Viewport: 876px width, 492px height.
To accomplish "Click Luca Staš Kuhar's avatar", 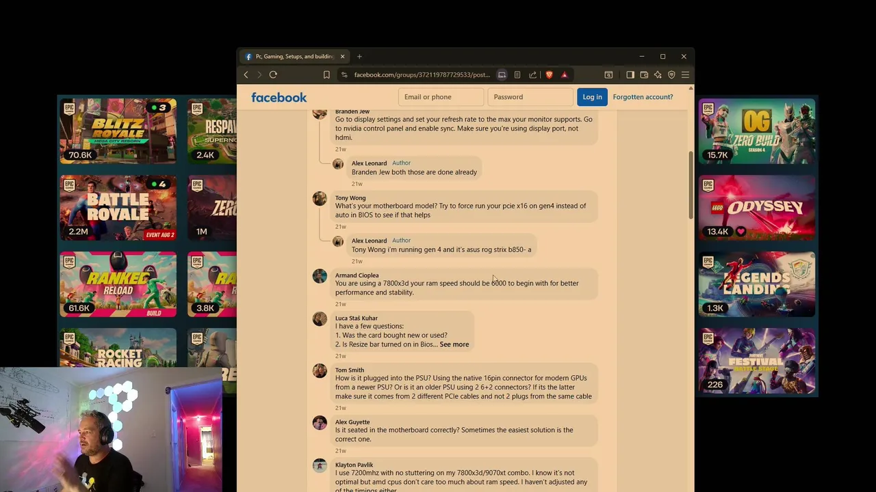I will click(320, 319).
